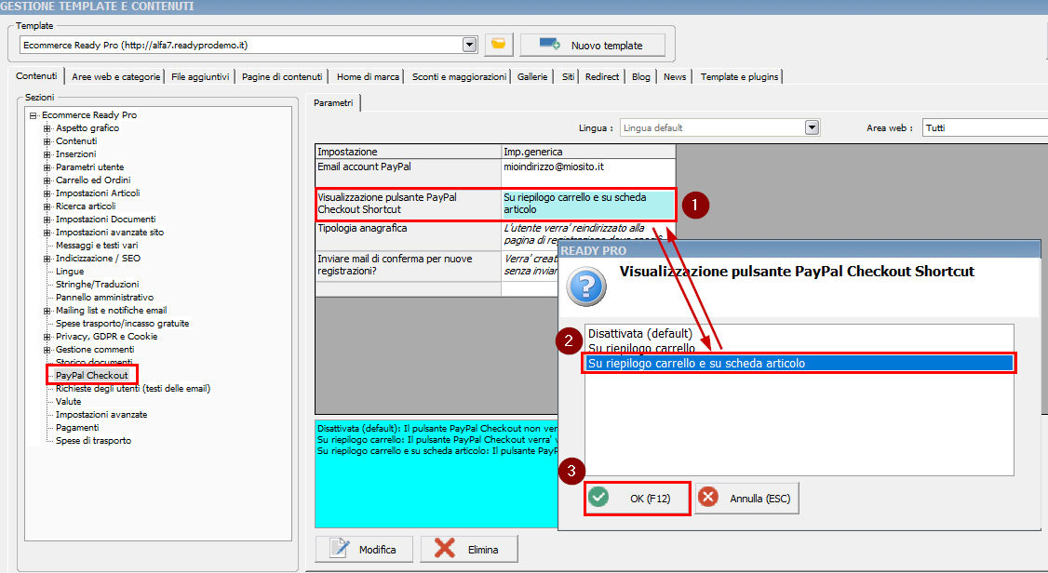The width and height of the screenshot is (1048, 573).
Task: Select Valute in the tree
Action: click(68, 401)
